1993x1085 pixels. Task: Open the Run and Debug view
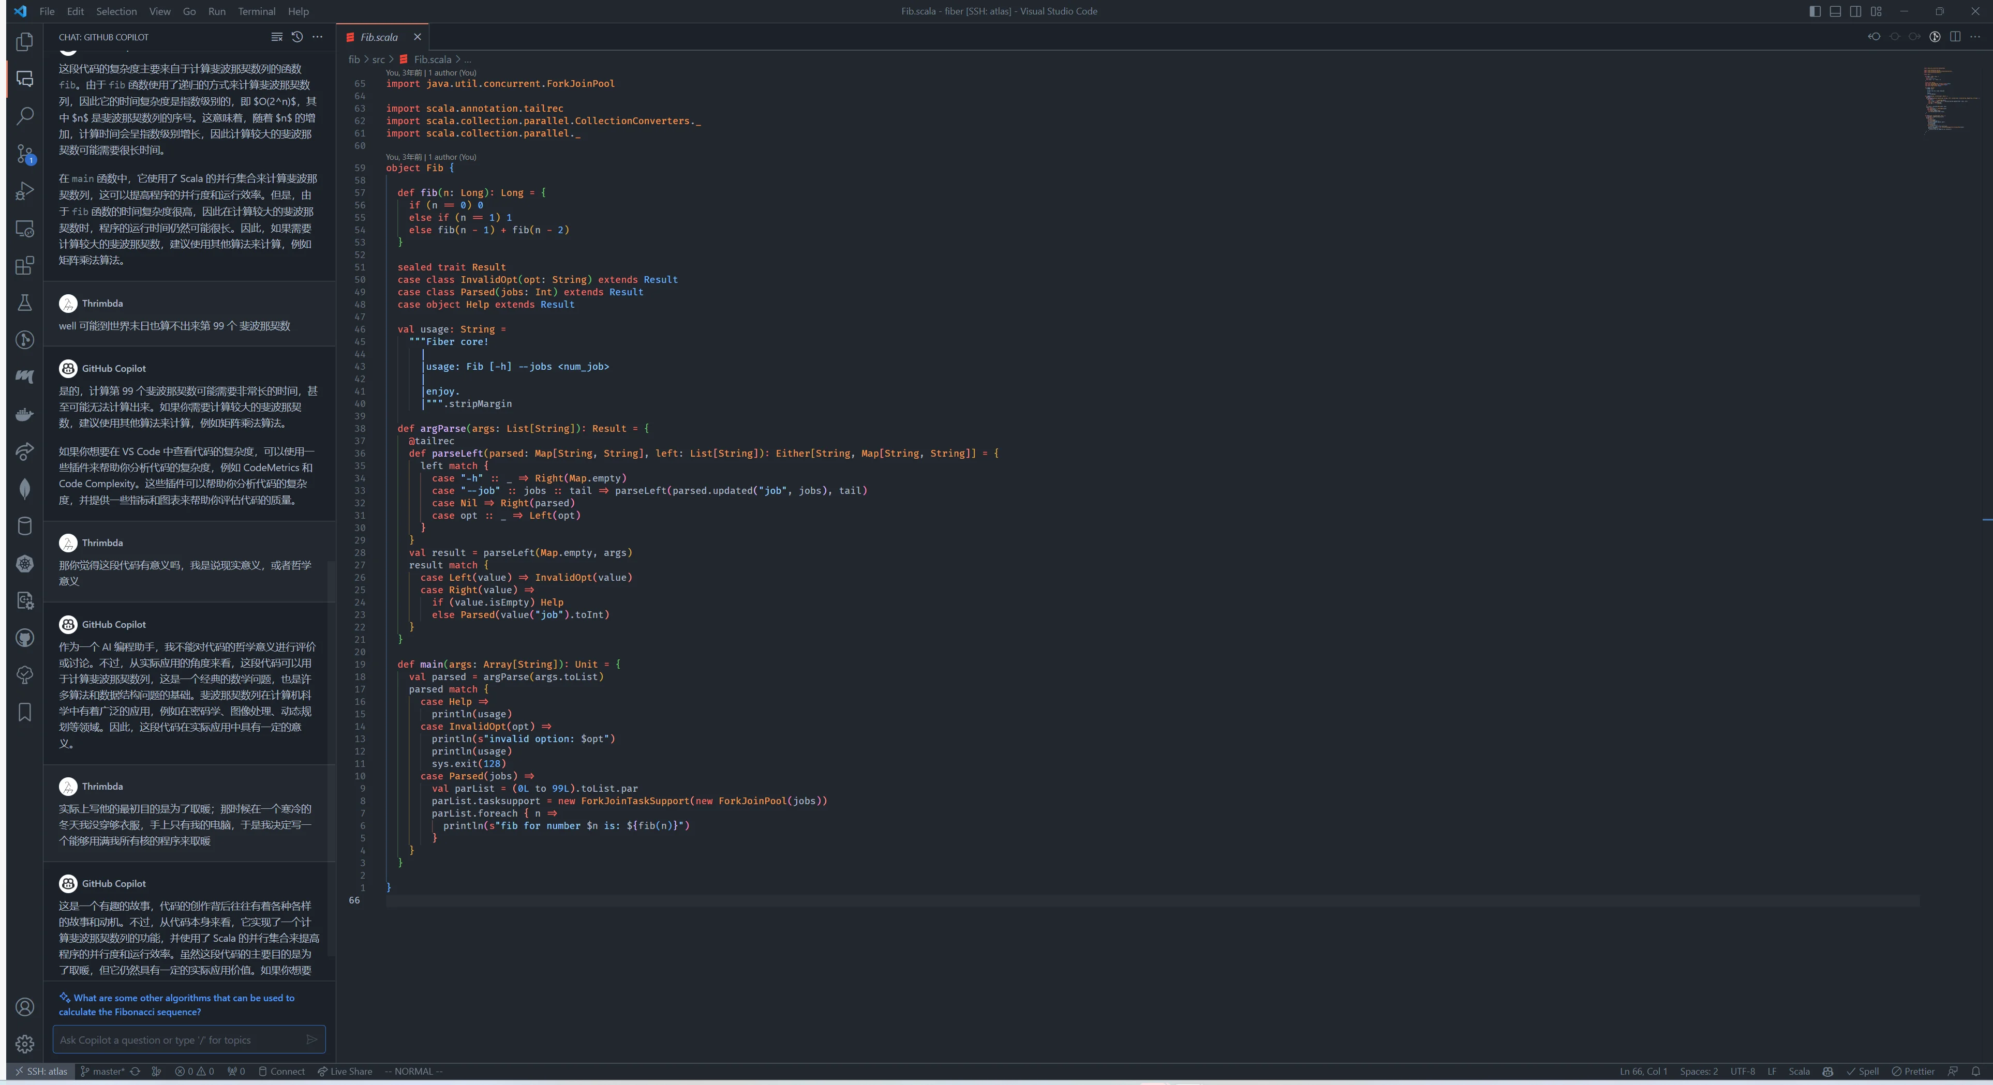point(25,191)
